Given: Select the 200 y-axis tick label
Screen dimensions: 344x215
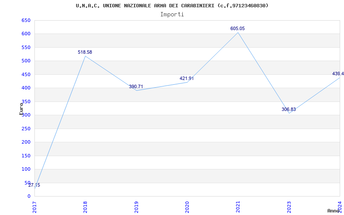Looking at the screenshot, I should tap(26, 142).
